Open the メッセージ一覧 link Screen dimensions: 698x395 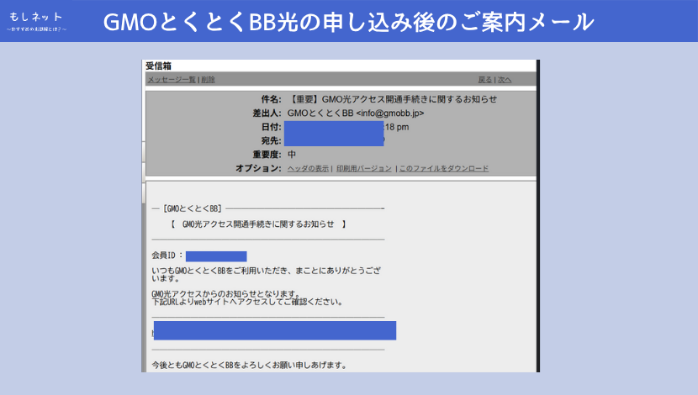[x=172, y=80]
